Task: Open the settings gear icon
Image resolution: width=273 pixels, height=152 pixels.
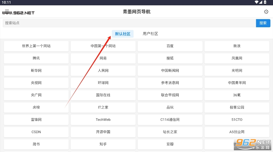Action: 266,12
